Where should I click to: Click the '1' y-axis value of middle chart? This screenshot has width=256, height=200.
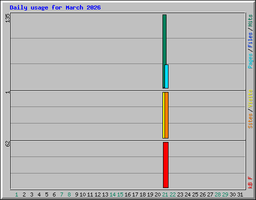[7, 92]
